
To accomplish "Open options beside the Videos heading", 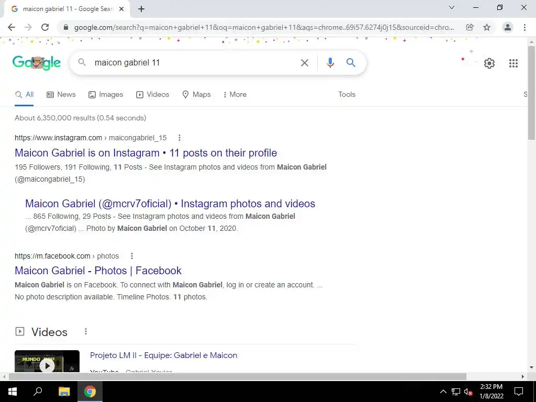I will point(86,331).
